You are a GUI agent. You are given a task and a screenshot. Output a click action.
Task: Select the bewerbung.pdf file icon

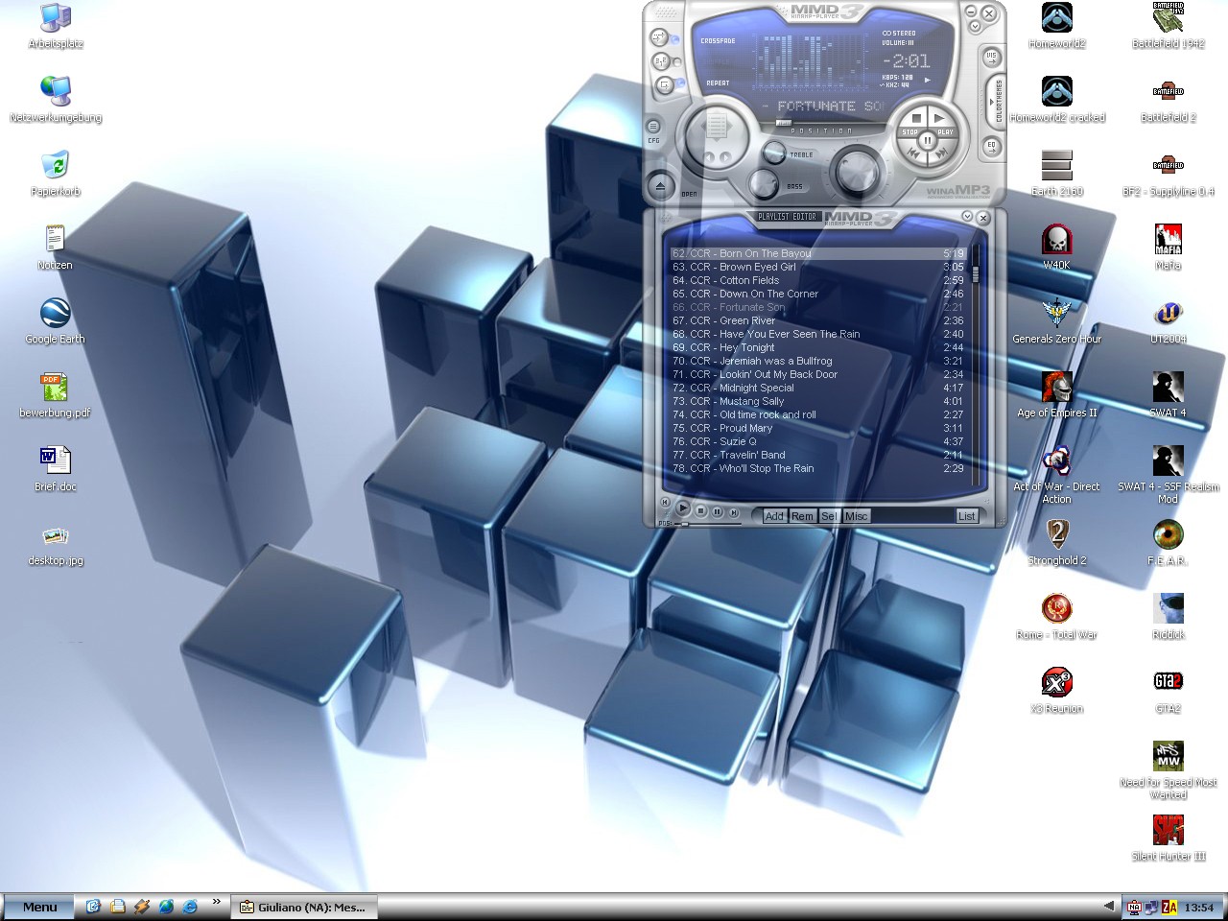coord(56,395)
